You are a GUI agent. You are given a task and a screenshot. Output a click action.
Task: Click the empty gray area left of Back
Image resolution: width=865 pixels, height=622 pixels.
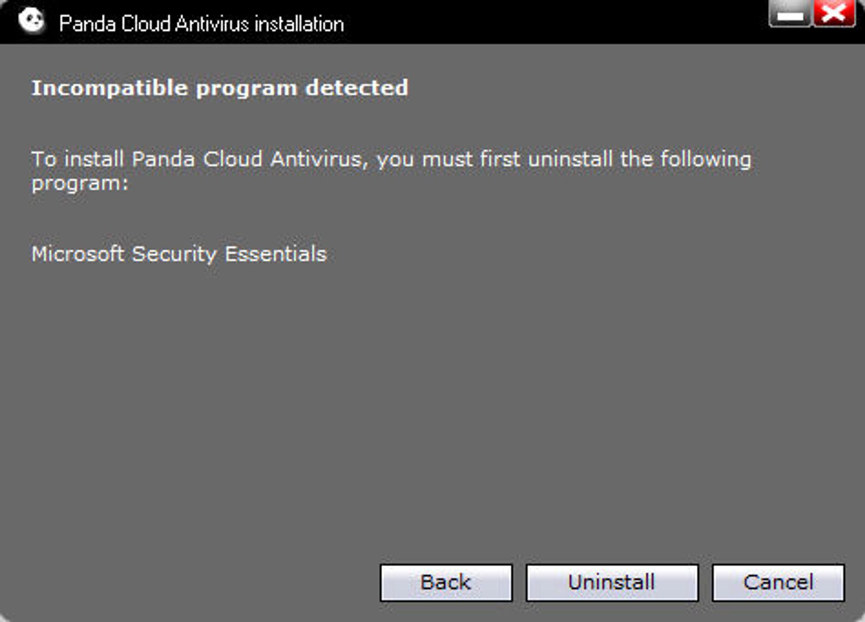point(190,582)
